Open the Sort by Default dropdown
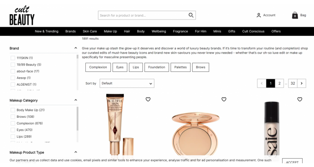 pos(127,83)
